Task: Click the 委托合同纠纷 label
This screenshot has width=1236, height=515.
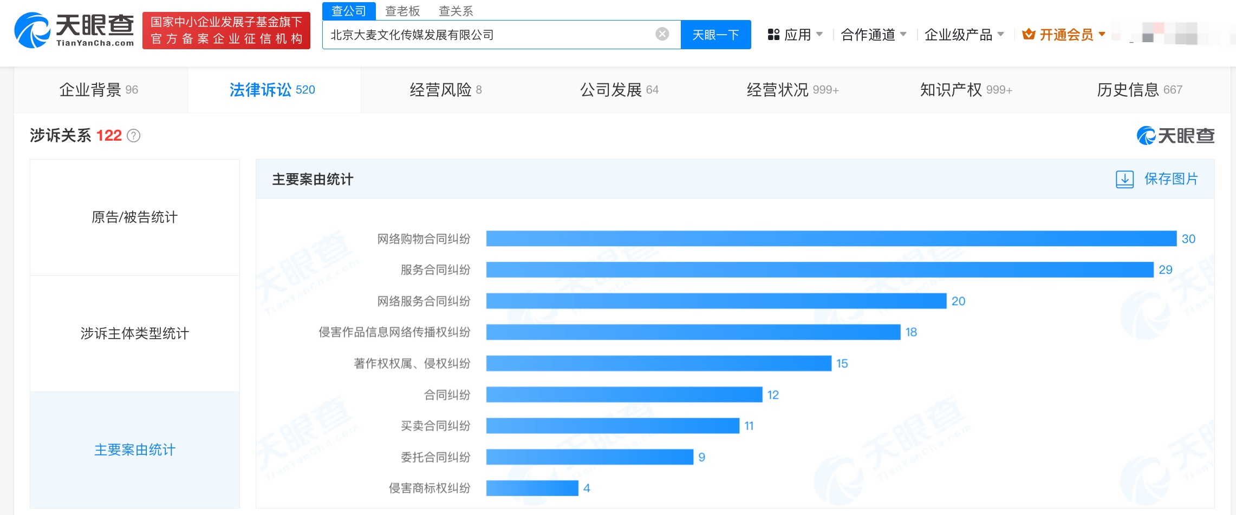Action: pyautogui.click(x=435, y=457)
